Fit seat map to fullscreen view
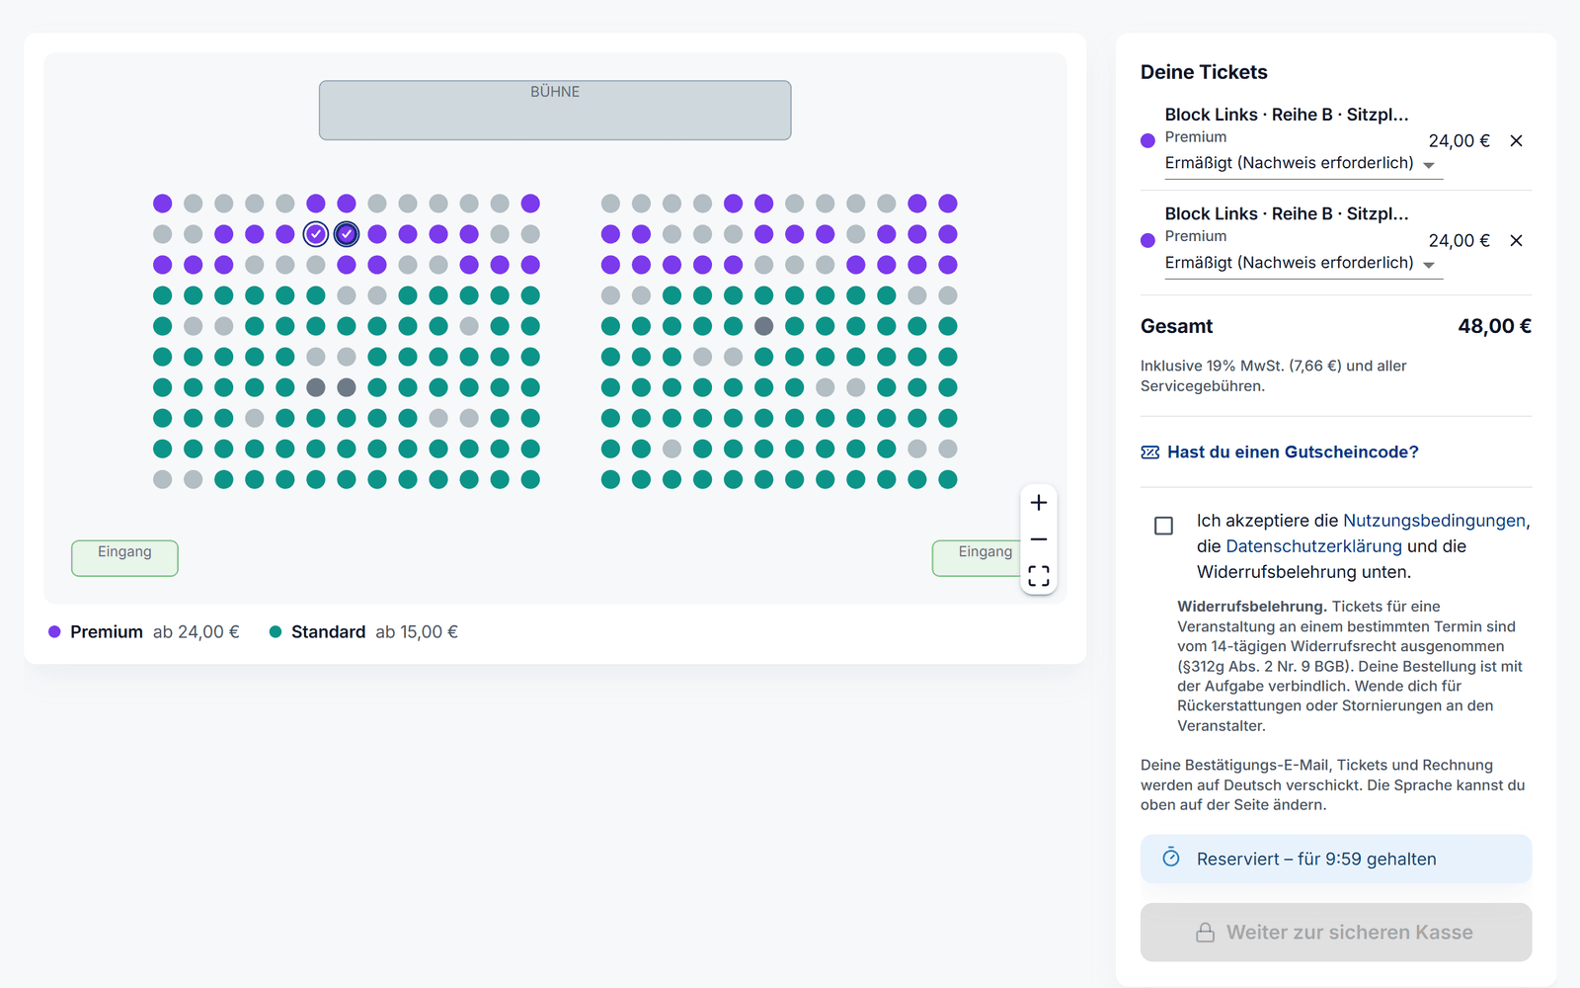 pos(1039,576)
